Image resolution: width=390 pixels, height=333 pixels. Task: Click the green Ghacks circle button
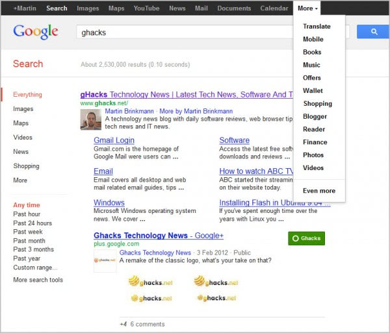click(x=306, y=238)
